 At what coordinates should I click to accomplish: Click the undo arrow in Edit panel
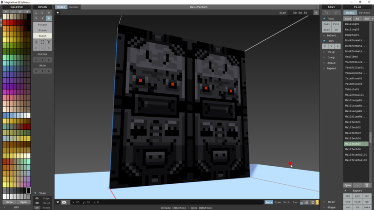(x=326, y=13)
